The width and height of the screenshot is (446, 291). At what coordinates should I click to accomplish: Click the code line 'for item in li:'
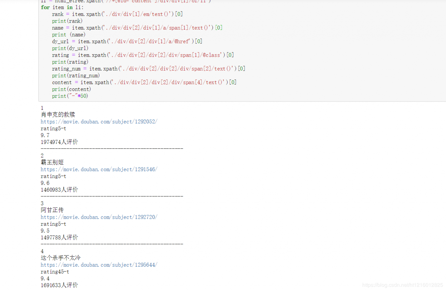pyautogui.click(x=62, y=7)
